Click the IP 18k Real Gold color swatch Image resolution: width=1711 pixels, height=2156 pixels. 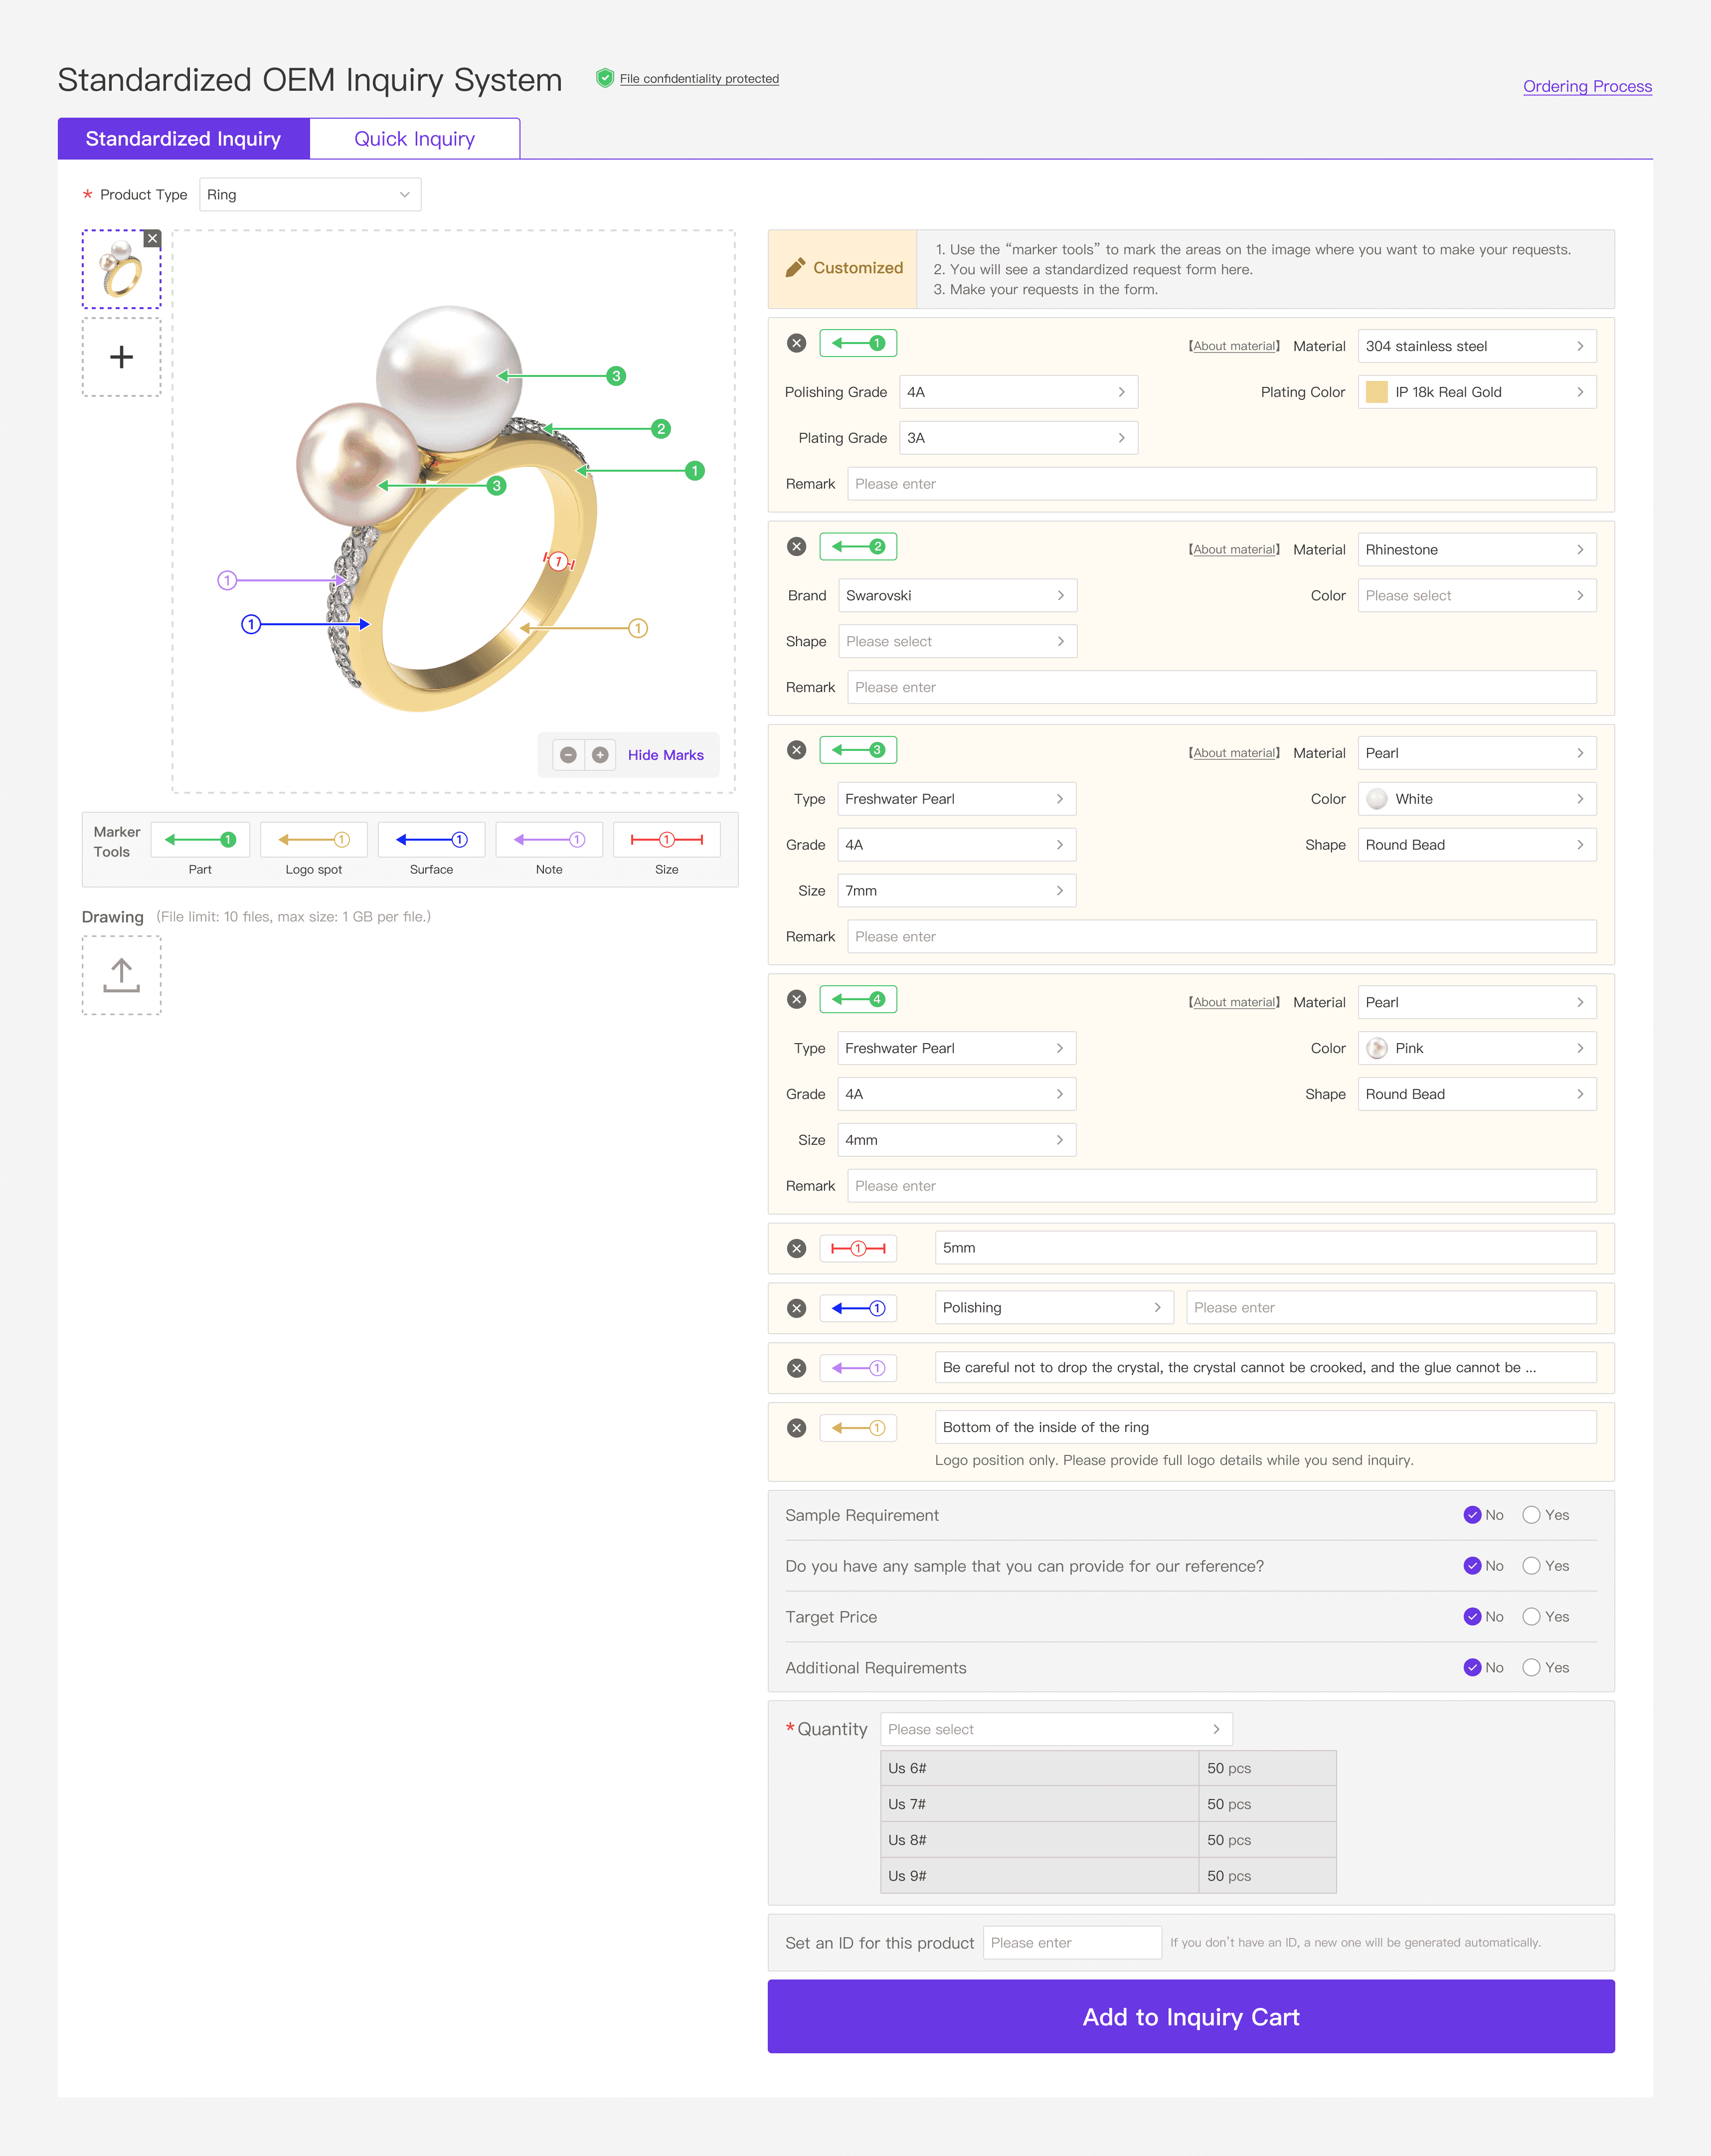point(1377,392)
